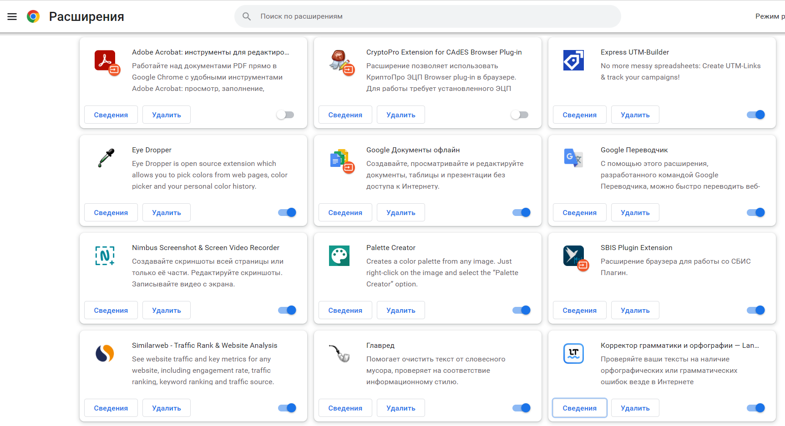Remove Google Переводчик with Удалить
785x426 pixels.
click(x=635, y=212)
